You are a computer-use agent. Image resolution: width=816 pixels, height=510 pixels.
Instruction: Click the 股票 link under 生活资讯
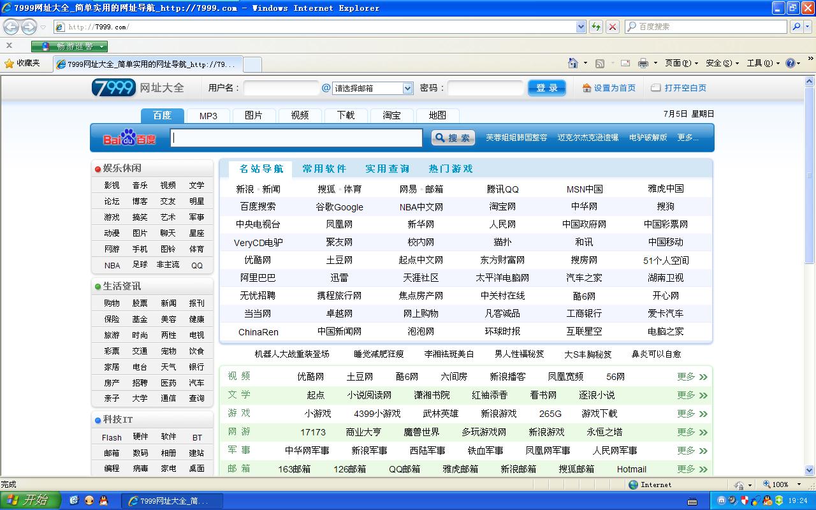pos(140,303)
